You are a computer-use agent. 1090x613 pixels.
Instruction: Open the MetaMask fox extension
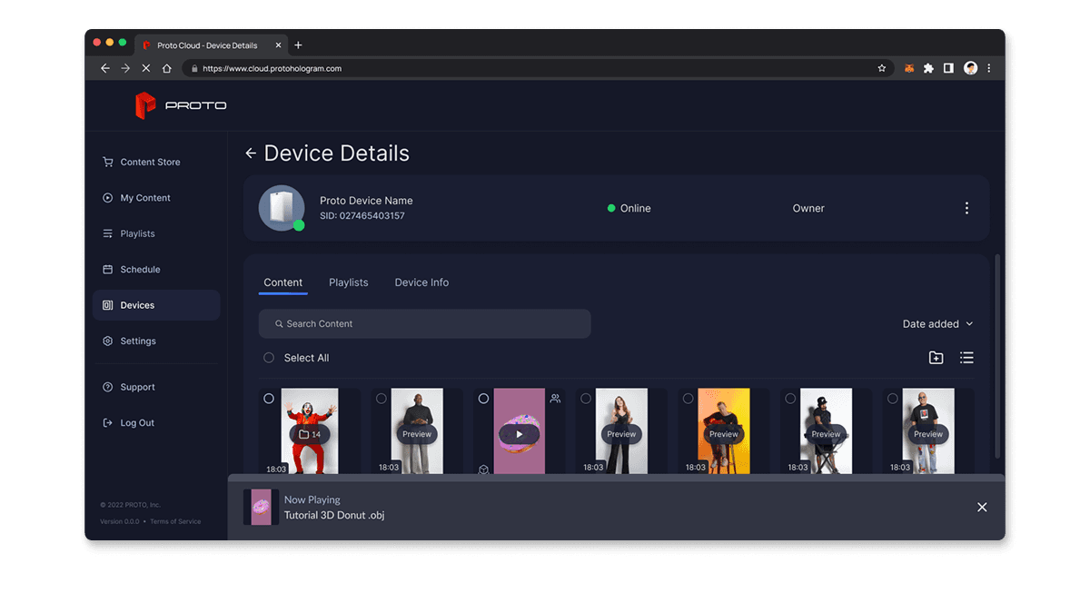(x=908, y=68)
